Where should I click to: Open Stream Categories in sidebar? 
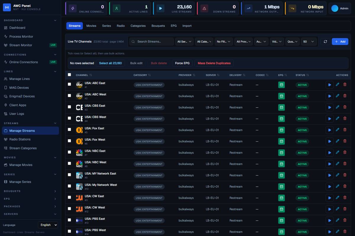pyautogui.click(x=30, y=148)
